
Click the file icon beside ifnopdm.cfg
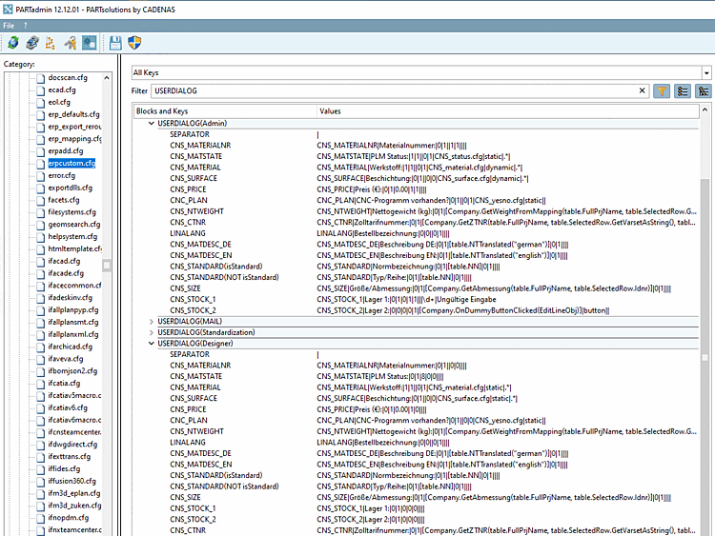41,518
